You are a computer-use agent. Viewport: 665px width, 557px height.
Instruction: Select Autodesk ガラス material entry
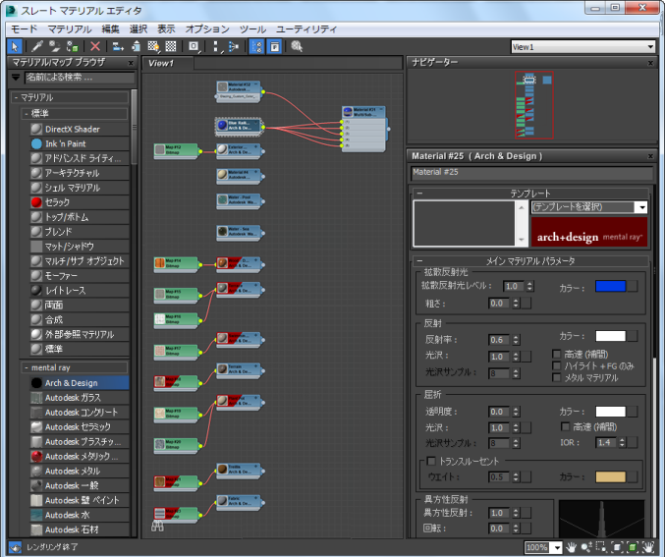click(x=80, y=398)
